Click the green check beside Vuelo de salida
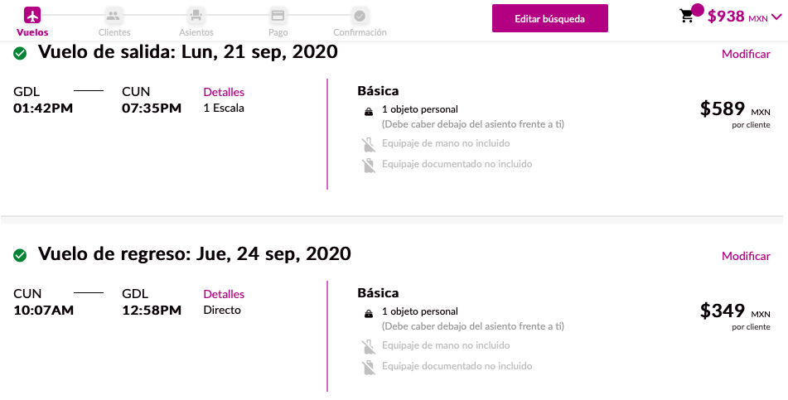 (x=20, y=53)
